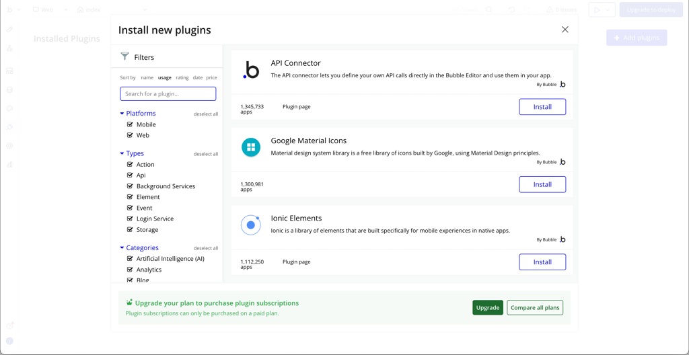Click the Filters funnel icon

click(125, 56)
